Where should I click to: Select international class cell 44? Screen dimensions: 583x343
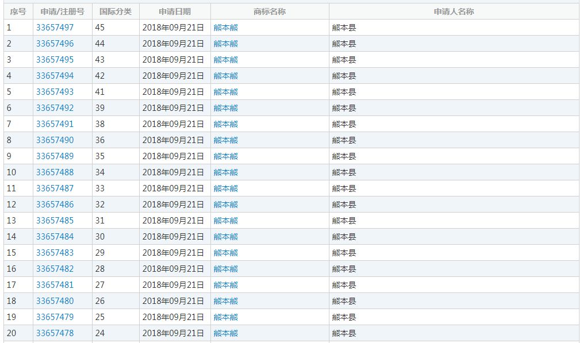(x=116, y=44)
